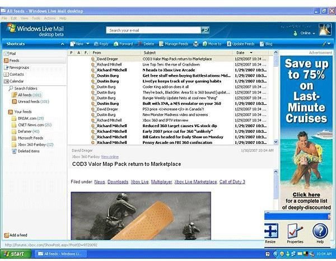
Task: Open the File menu
Action: [x=4, y=18]
